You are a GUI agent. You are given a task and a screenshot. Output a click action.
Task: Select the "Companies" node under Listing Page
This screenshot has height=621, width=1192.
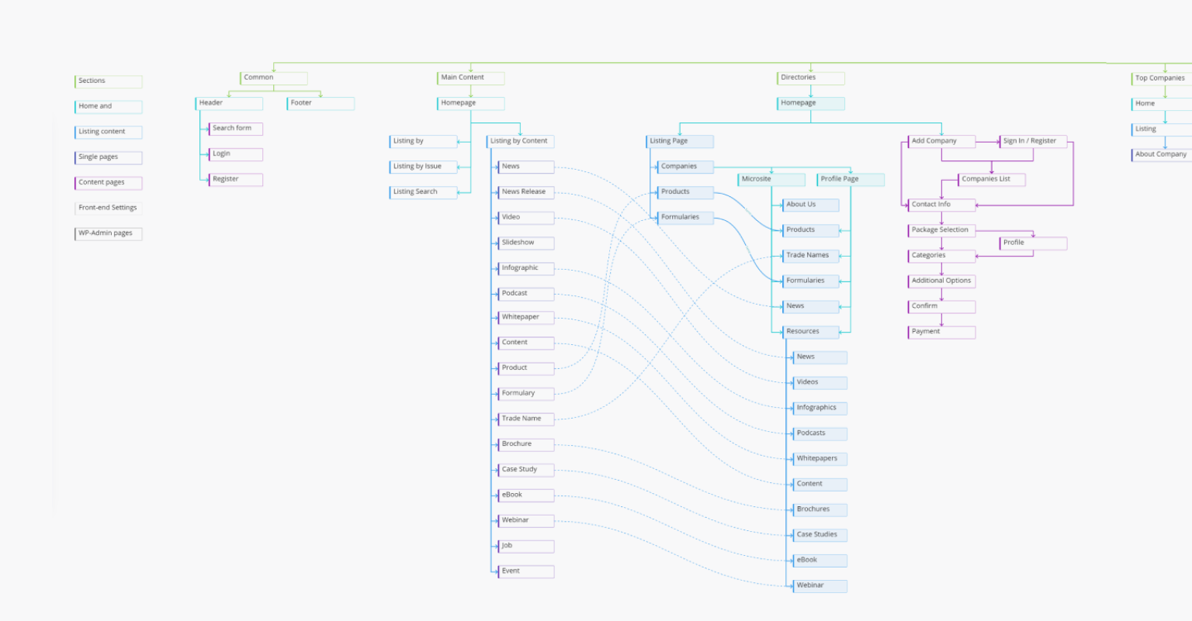coord(685,167)
